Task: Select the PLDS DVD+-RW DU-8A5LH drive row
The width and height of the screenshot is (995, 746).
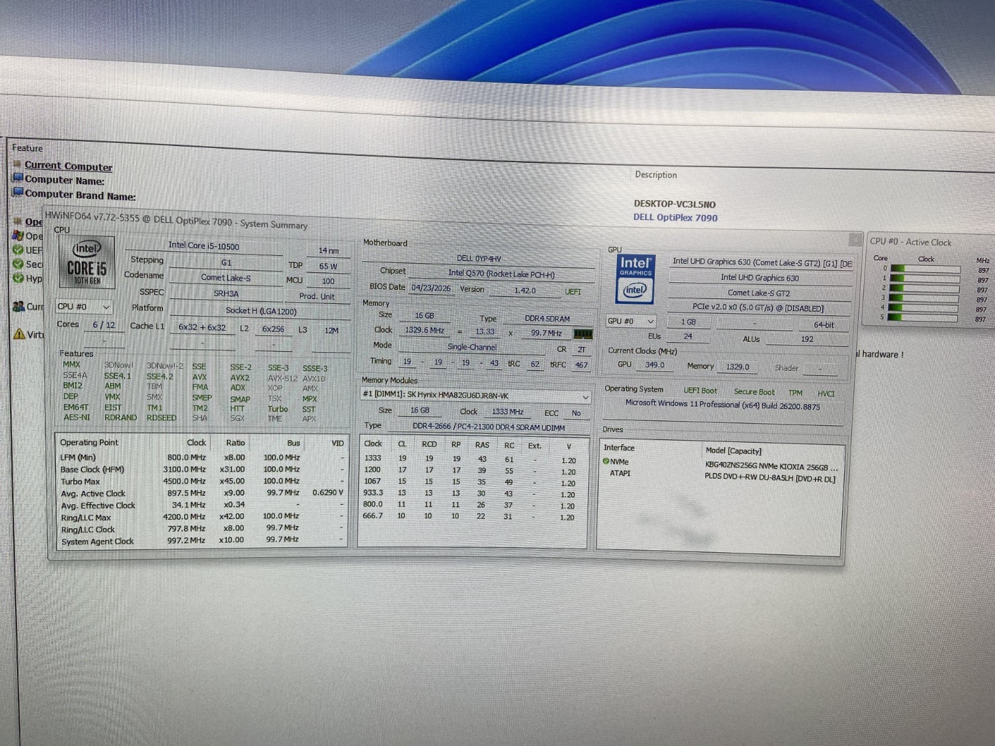Action: point(721,476)
